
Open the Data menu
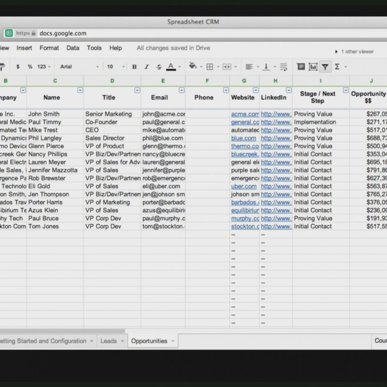pyautogui.click(x=73, y=48)
